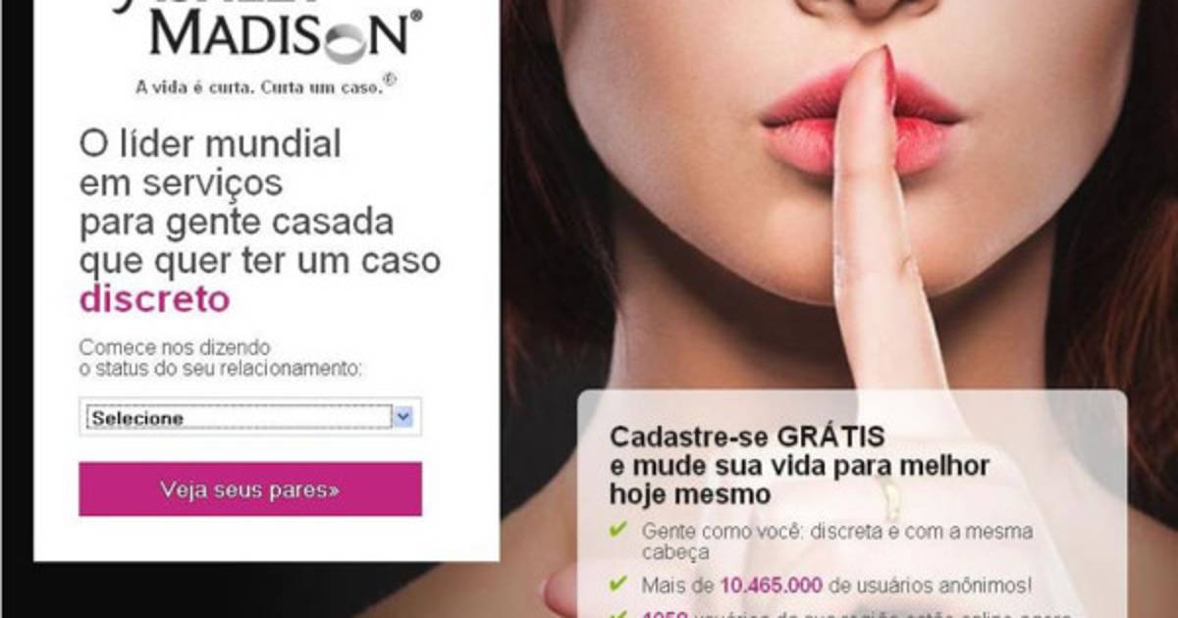
Task: Click the partially visible third green checkmark
Action: (617, 614)
